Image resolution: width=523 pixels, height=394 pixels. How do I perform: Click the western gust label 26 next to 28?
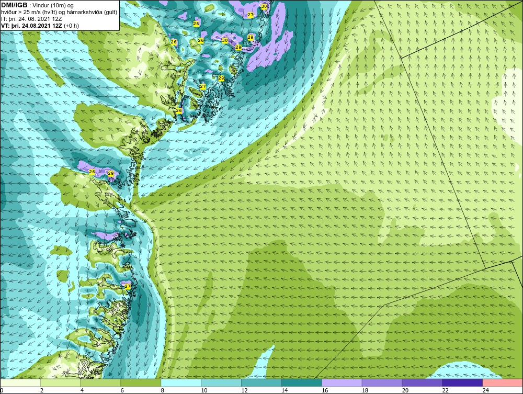click(x=92, y=172)
